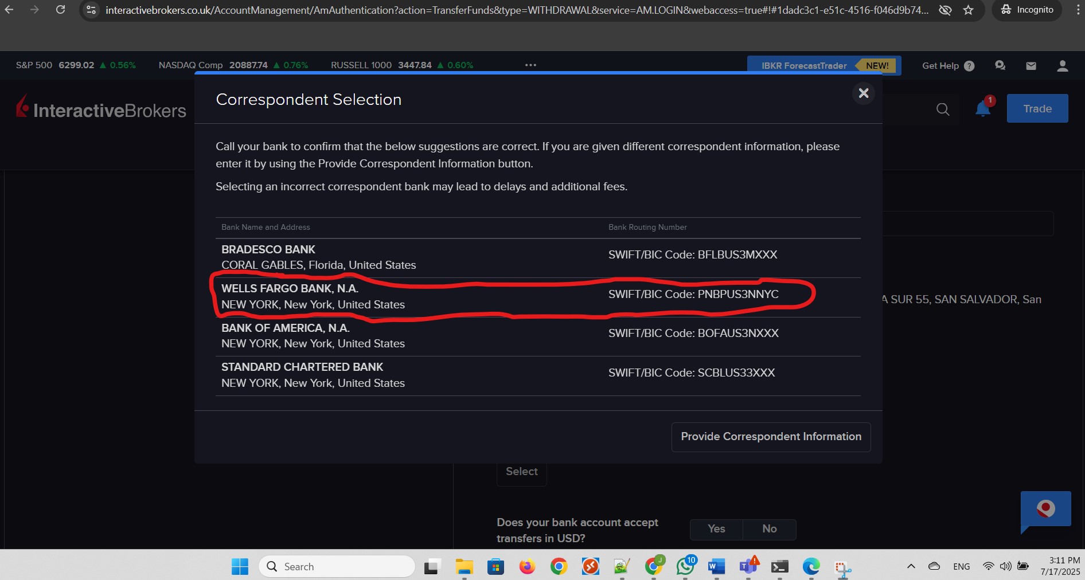Click the OneDrive cloud tray icon
1085x580 pixels.
point(934,566)
